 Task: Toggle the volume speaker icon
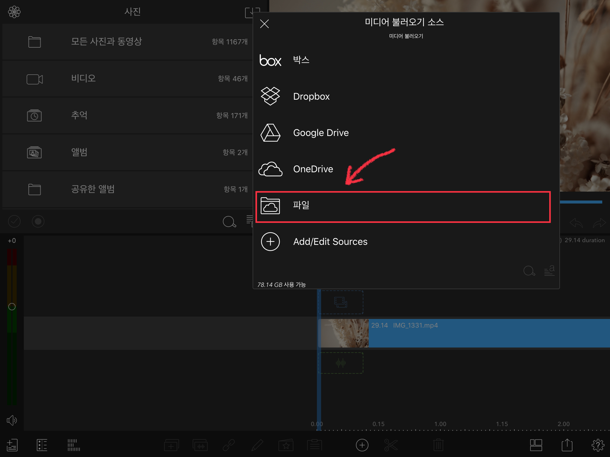(x=12, y=420)
